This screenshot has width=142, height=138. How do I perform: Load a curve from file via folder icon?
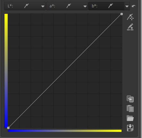click(130, 118)
